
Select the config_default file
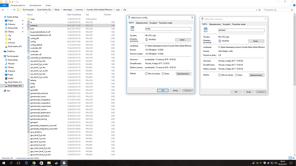[x=36, y=45]
